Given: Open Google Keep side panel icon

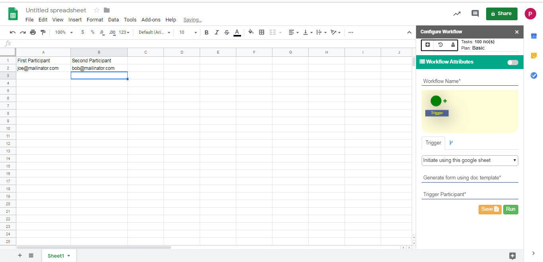Looking at the screenshot, I should click(534, 56).
